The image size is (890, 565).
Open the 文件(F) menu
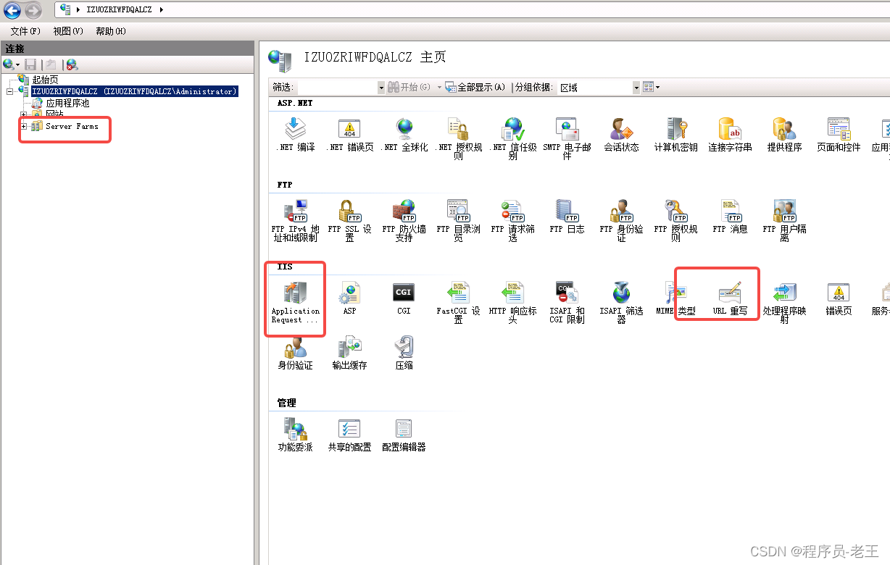click(25, 31)
